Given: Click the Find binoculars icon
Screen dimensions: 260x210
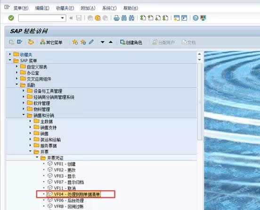Looking at the screenshot, I should (x=124, y=18).
